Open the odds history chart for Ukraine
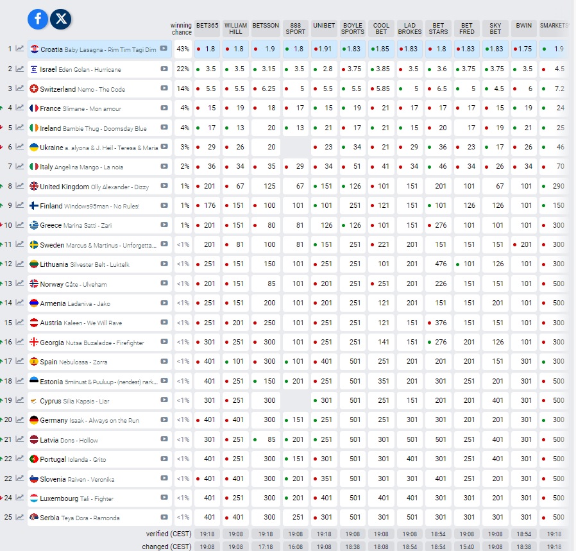The height and width of the screenshot is (551, 576). [20, 147]
